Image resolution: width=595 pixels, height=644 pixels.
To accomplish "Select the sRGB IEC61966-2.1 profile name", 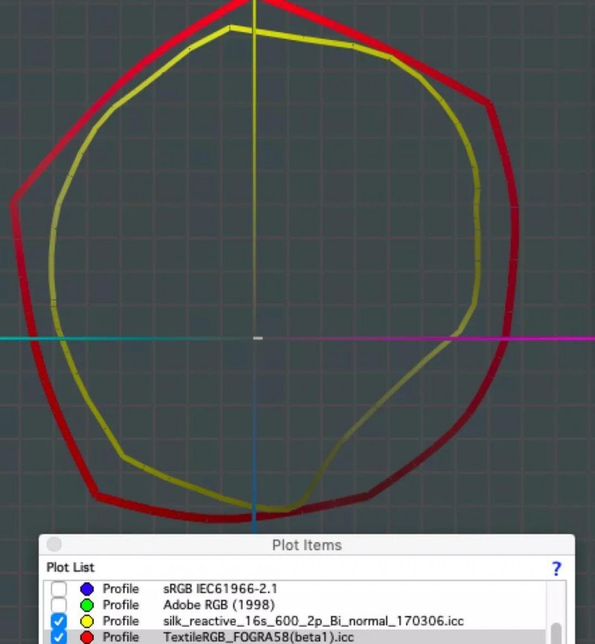I will 220,589.
